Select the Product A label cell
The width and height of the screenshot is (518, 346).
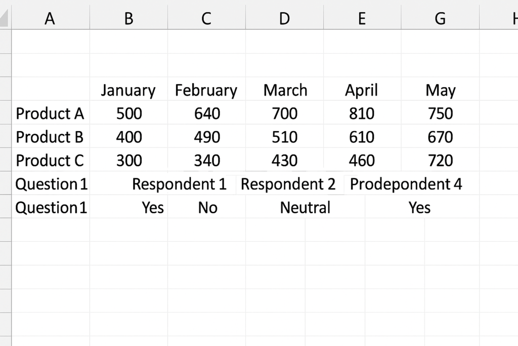51,113
